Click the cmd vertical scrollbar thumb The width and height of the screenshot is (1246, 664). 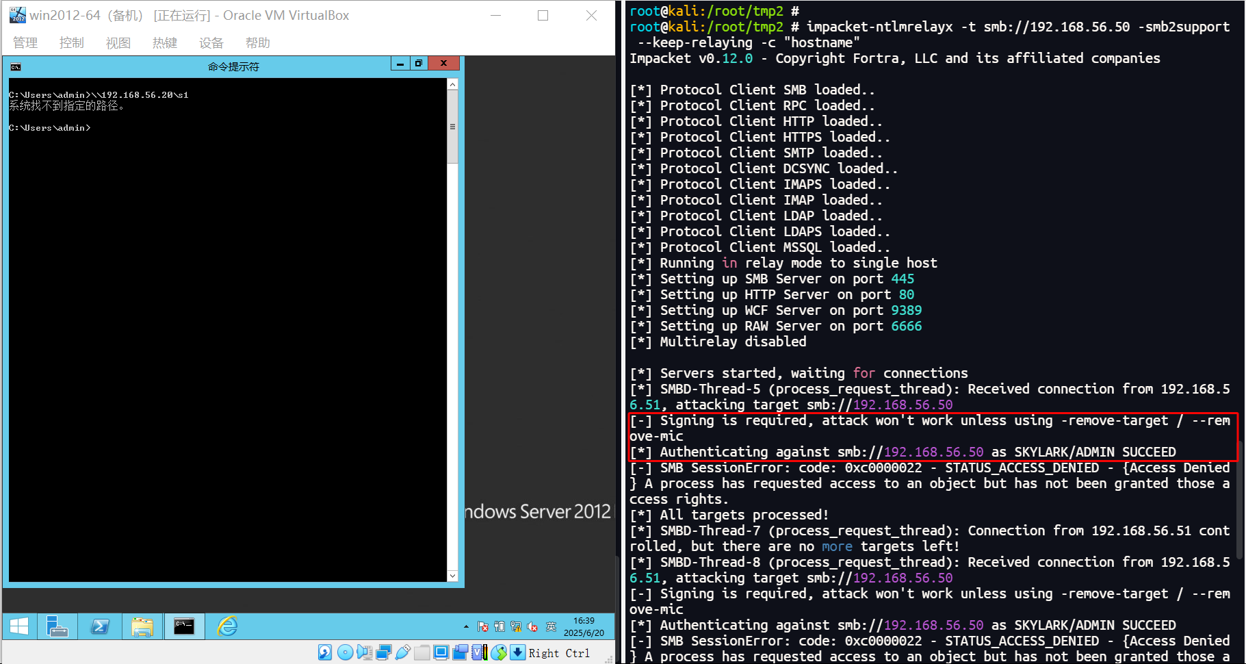click(x=452, y=127)
